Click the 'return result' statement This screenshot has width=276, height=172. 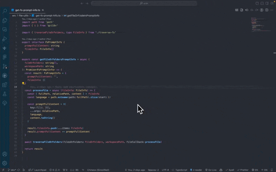click(x=34, y=149)
